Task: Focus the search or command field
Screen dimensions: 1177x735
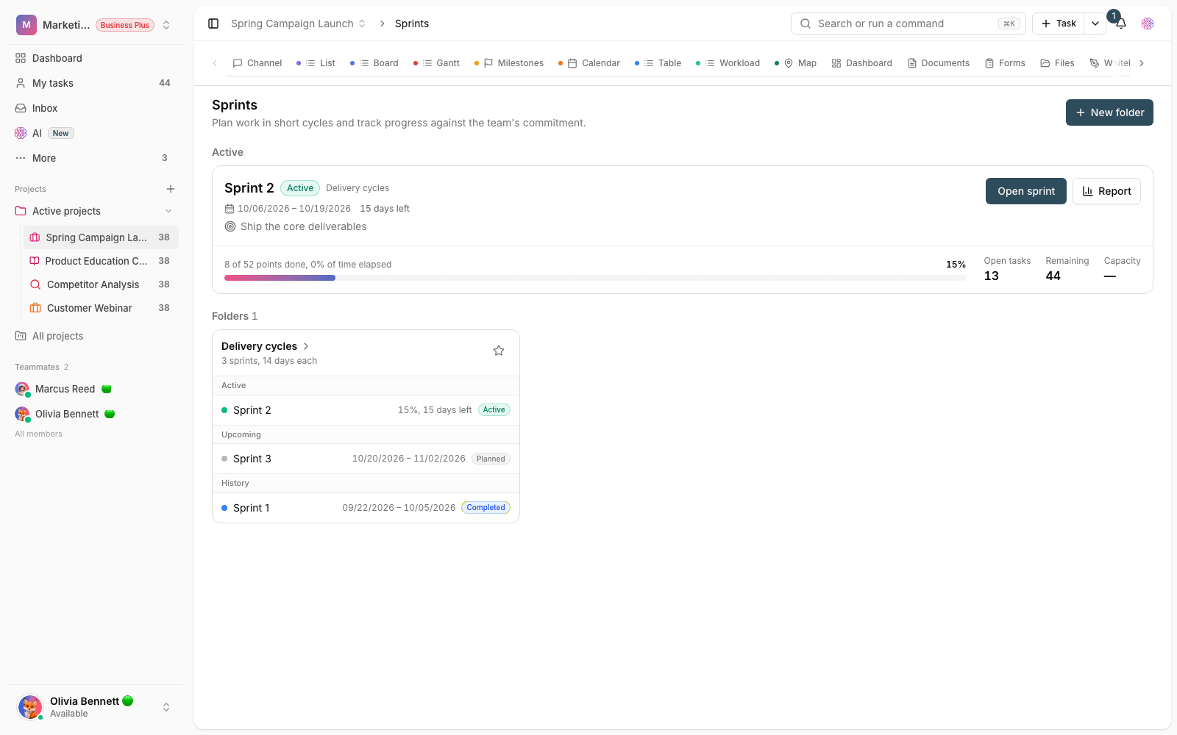Action: 908,24
